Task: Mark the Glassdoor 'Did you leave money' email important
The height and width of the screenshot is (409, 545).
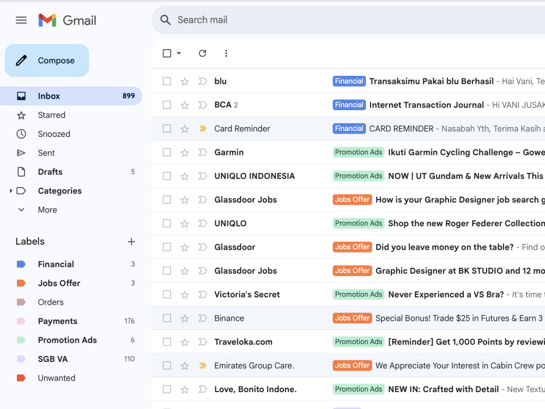Action: tap(203, 247)
